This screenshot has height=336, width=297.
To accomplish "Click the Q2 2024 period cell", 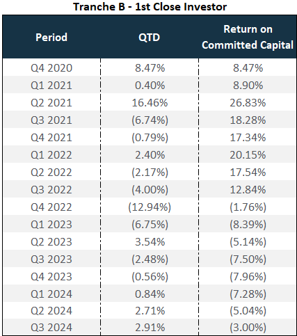I will click(51, 311).
